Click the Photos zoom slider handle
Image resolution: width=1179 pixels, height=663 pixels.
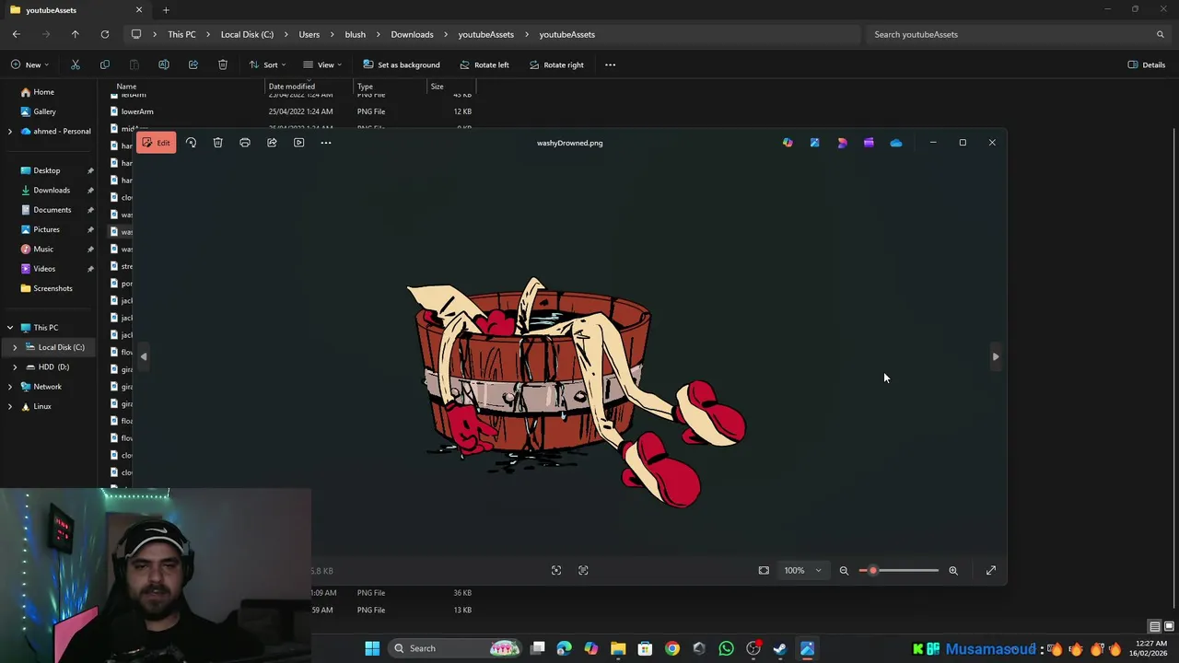(x=873, y=571)
